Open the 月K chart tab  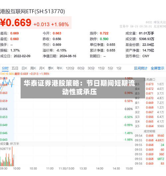coord(42,68)
